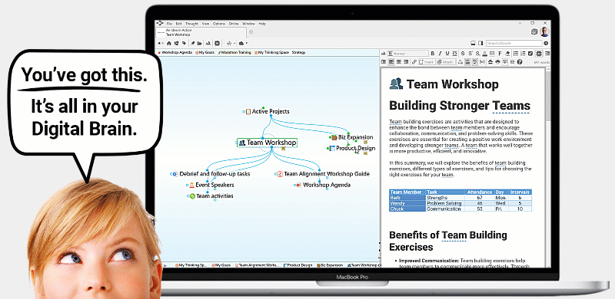The image size is (615, 299).
Task: Insert a bulleted list
Action: point(516,53)
